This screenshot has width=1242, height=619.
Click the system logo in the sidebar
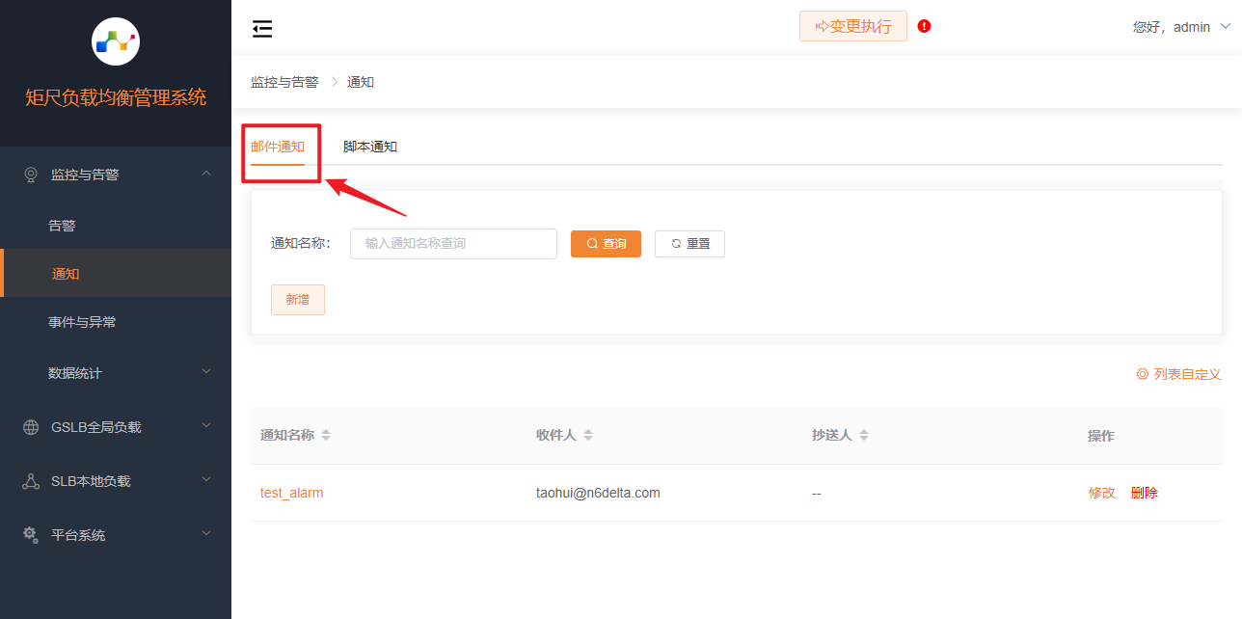pos(116,41)
